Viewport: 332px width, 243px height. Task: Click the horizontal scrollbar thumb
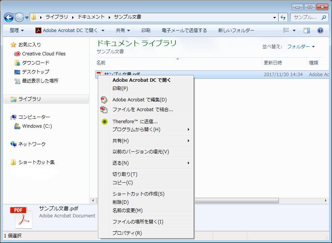(236, 200)
